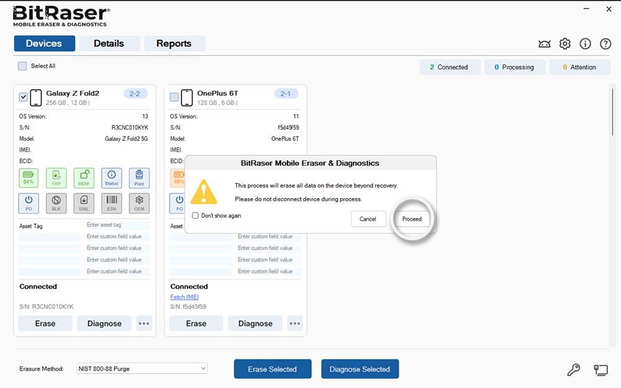Check the OnePlus 6T device checkbox
Image resolution: width=621 pixels, height=388 pixels.
(x=175, y=97)
